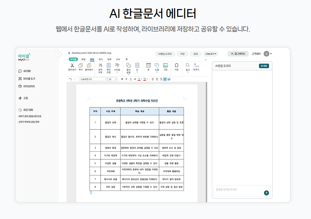The width and height of the screenshot is (311, 219).
Task: Expand the 내보내기 export dropdown
Action: point(210,54)
